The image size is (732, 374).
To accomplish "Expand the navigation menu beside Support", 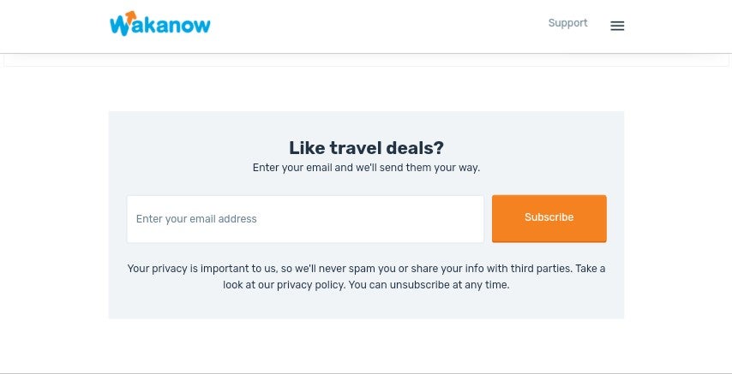I will pyautogui.click(x=617, y=26).
